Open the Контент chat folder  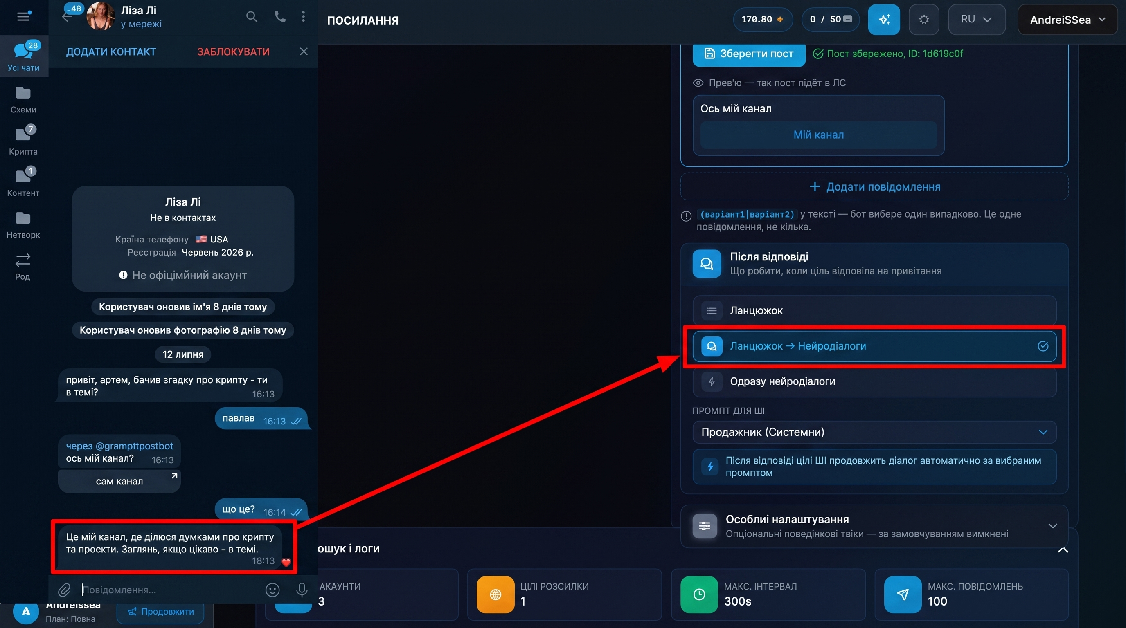pos(23,182)
